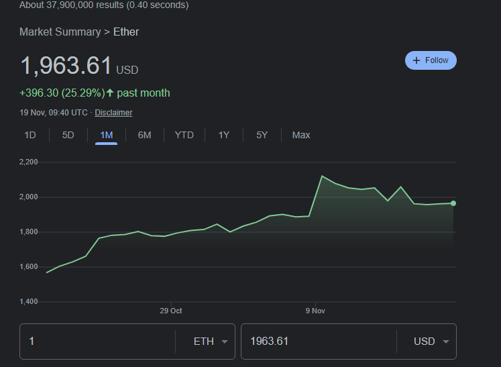
Task: Select the 5D time range tab
Action: 68,135
